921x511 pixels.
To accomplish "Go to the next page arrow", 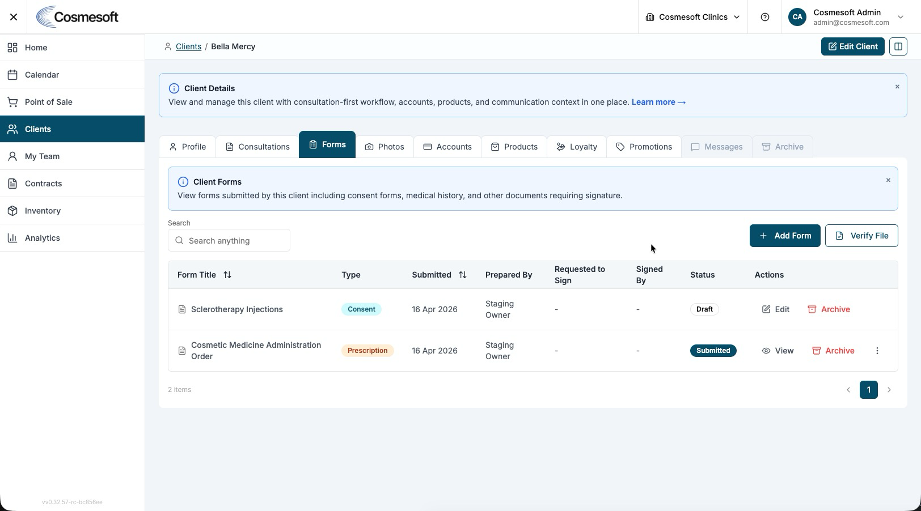I will pyautogui.click(x=889, y=390).
